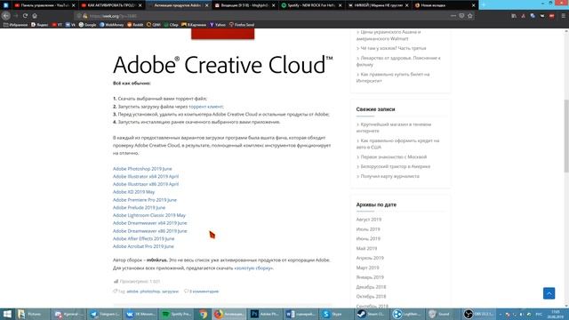Click the blue scroll-to-top arrow button

[x=549, y=293]
